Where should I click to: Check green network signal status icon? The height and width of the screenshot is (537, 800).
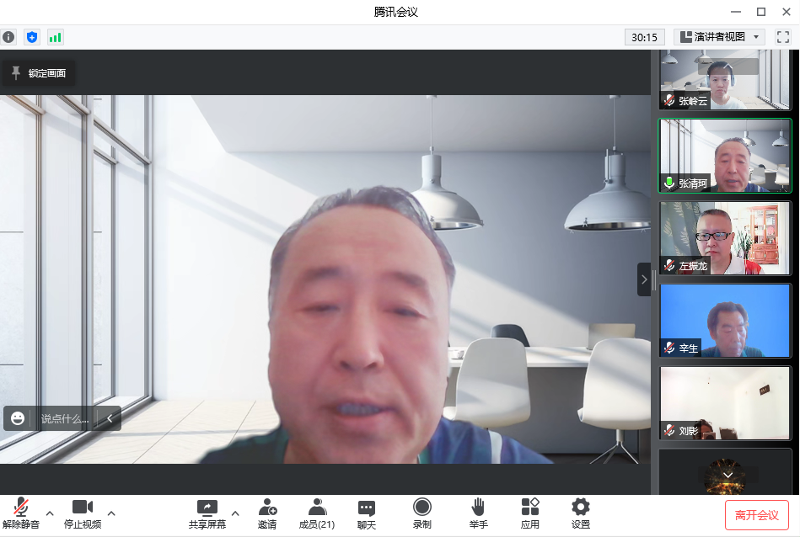[x=56, y=37]
